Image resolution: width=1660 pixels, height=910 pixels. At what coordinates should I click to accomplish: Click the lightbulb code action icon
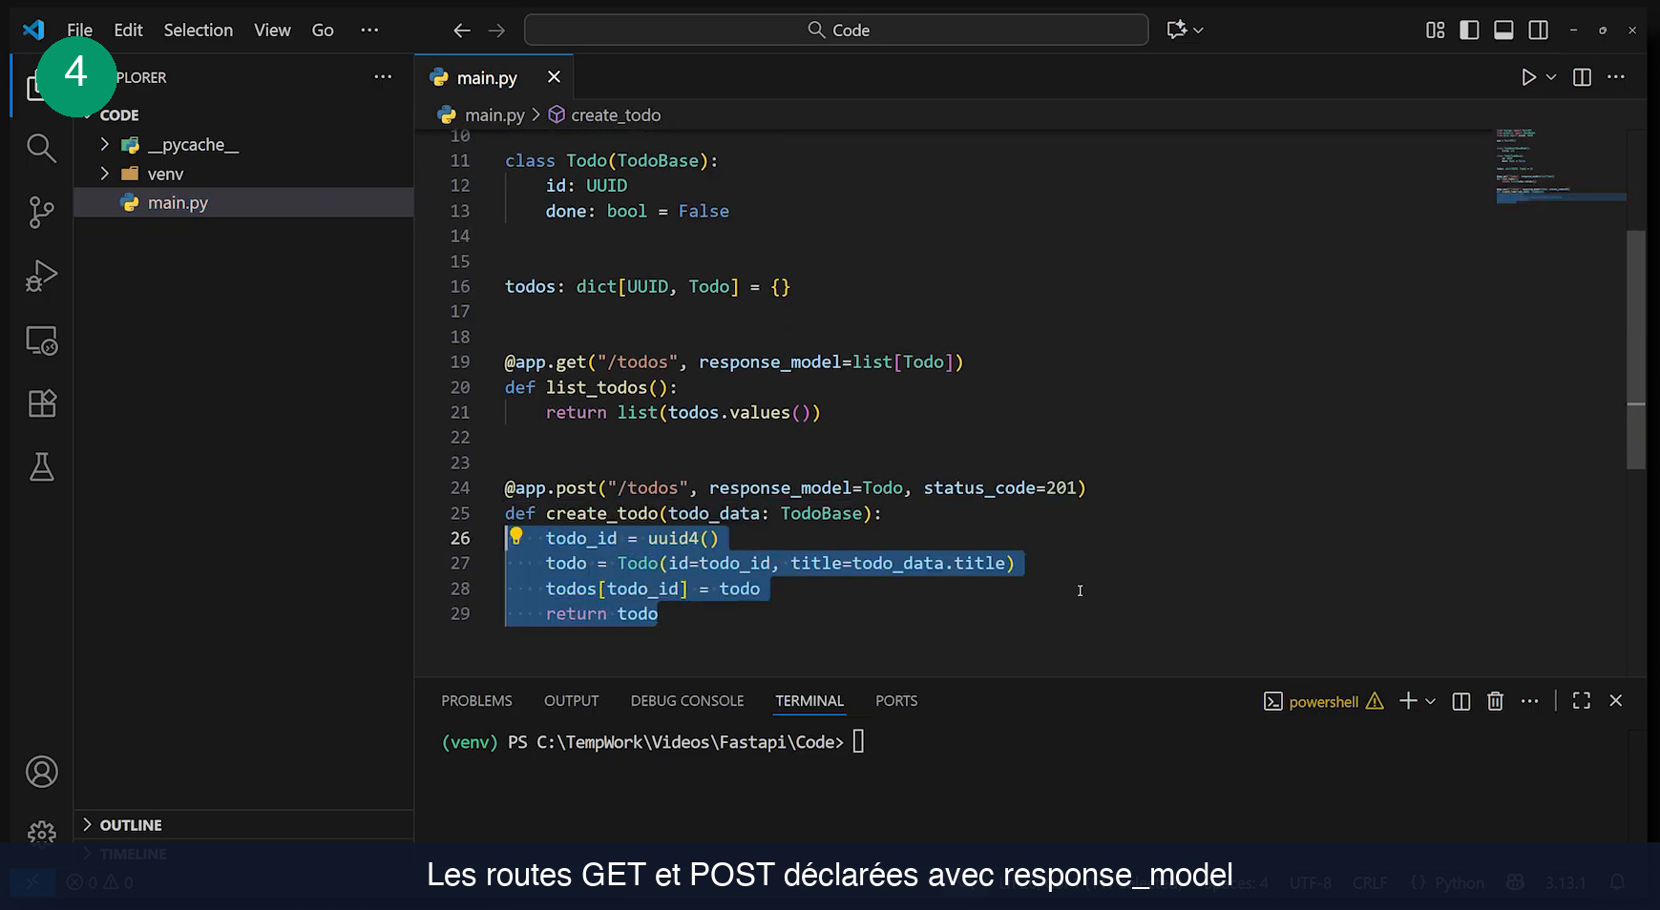(x=515, y=536)
